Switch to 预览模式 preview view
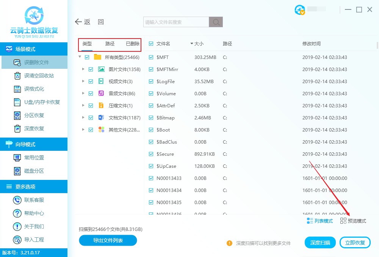The image size is (379, 257). click(353, 221)
